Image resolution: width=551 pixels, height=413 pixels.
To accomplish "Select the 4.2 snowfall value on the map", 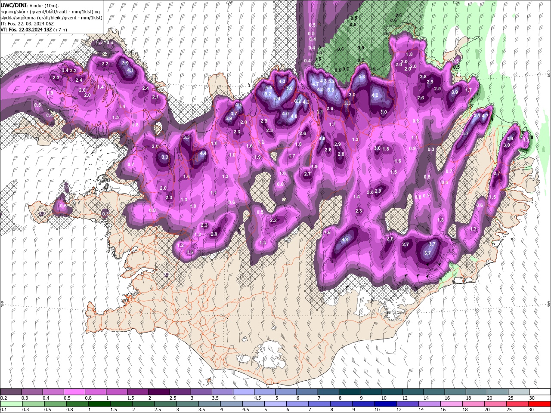I will pos(375,96).
